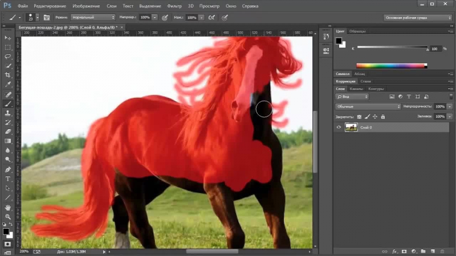
Task: Filter layers by type layers
Action: click(x=409, y=97)
